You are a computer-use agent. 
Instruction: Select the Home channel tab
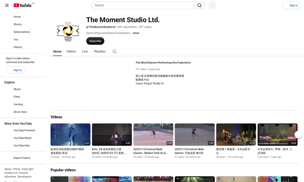point(57,52)
